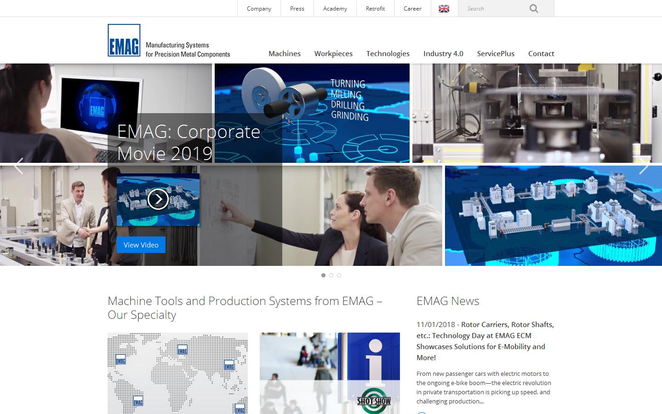Go to next slide with right arrow
Image resolution: width=662 pixels, height=414 pixels.
[x=644, y=166]
